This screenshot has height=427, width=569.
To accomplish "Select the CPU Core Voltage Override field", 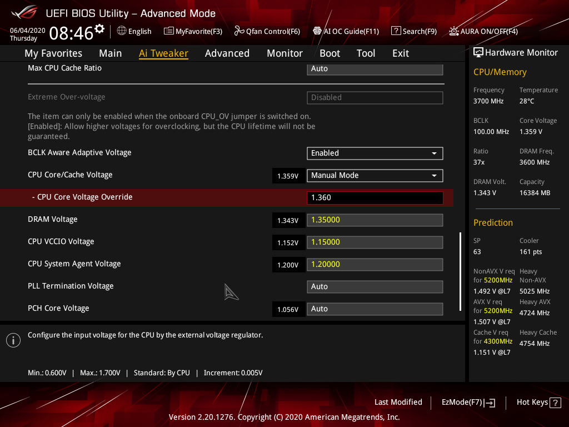I will [375, 197].
